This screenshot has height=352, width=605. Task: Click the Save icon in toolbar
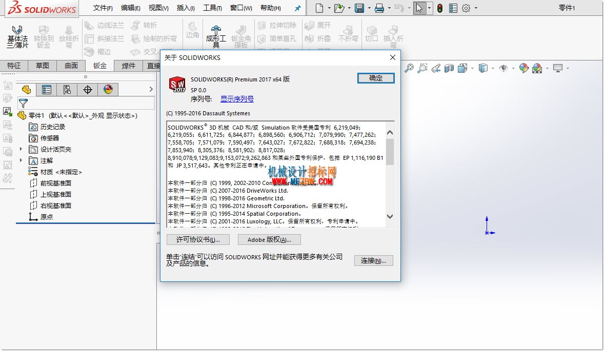coord(359,8)
